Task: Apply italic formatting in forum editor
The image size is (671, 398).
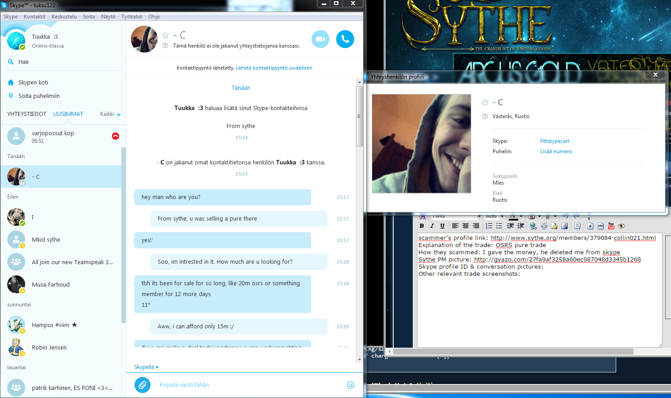Action: coord(432,226)
